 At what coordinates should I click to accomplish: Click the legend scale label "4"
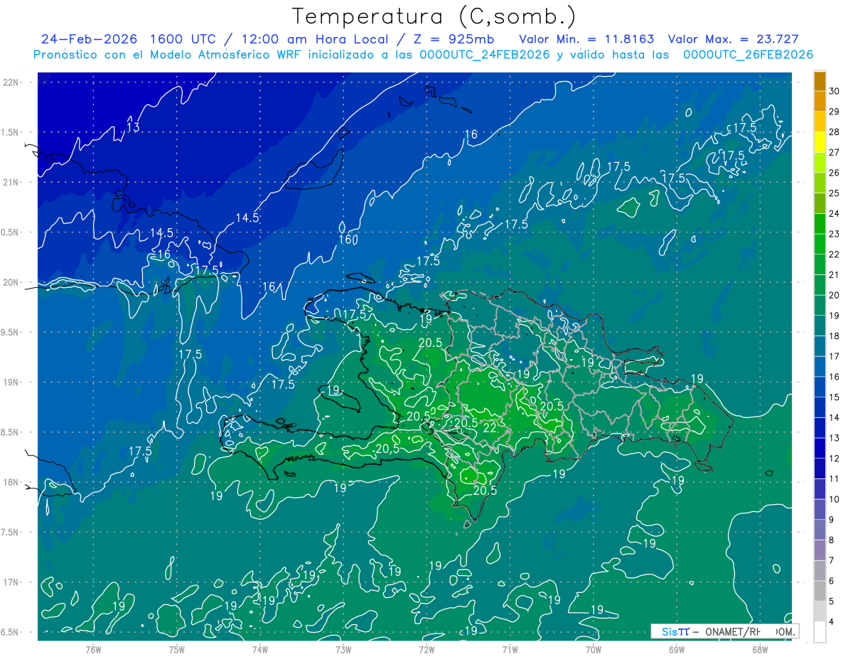[x=832, y=622]
